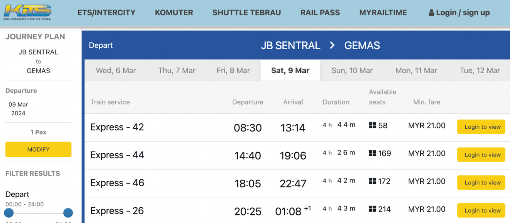
Task: Click the KITS logo icon
Action: click(x=27, y=12)
